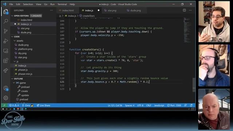Click Live Share in status bar

pyautogui.click(x=43, y=105)
